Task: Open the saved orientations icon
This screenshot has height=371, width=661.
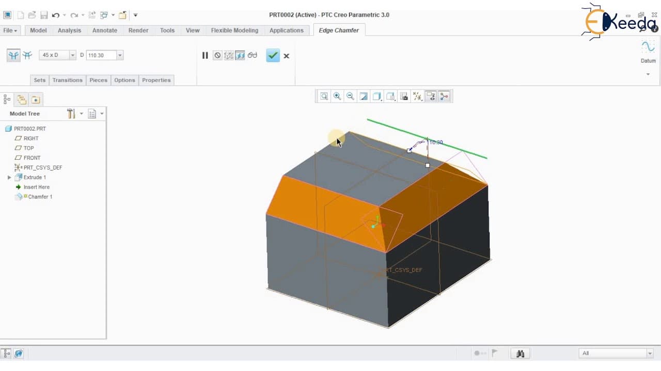Action: tap(391, 96)
